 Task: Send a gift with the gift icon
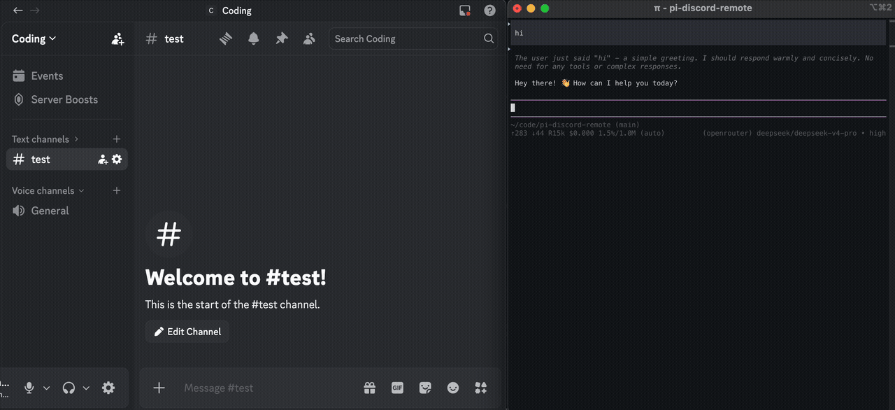(370, 388)
